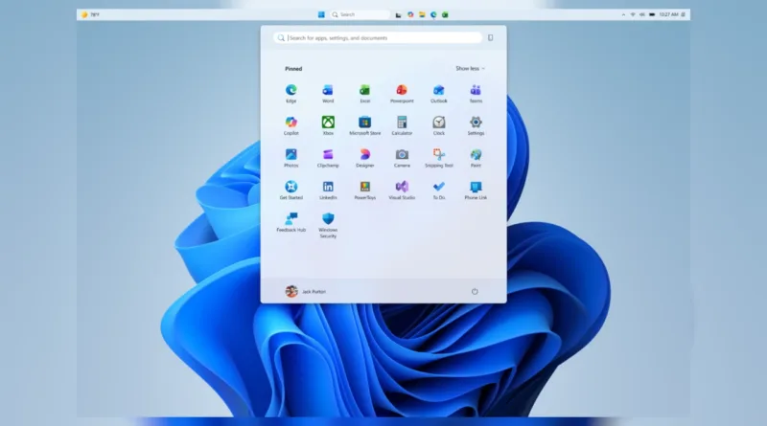Open the Windows Security app
Screen dimensions: 767x426
coord(328,225)
